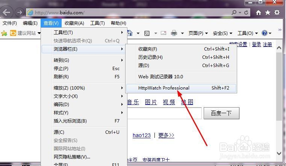Screen dimensions: 286x166
Task: Click the scrollbar up arrow
Action: (x=279, y=48)
